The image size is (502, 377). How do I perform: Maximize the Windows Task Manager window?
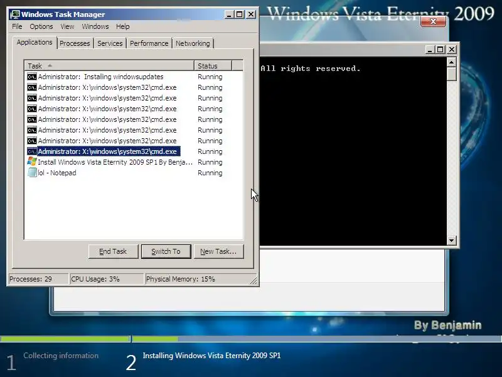click(x=240, y=14)
